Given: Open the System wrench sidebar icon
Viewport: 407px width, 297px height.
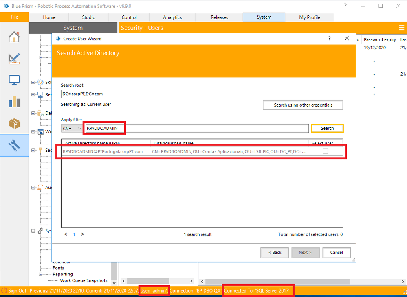Looking at the screenshot, I should click(14, 145).
